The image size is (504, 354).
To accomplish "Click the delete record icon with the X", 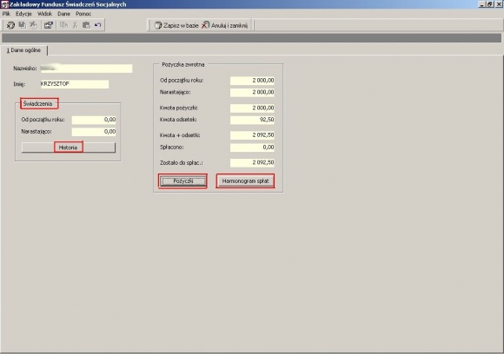I will tap(33, 25).
